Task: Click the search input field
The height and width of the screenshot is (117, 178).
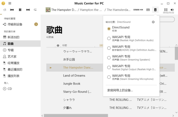Action: [167, 19]
